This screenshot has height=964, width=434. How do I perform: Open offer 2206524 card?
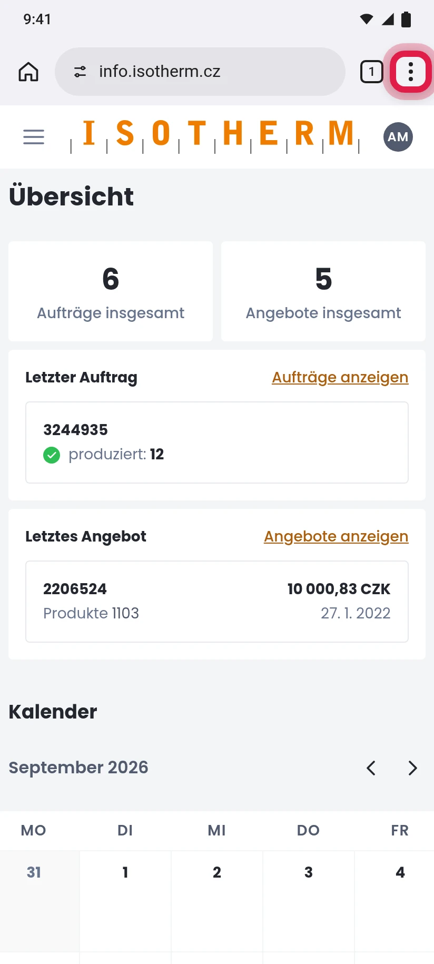(x=217, y=602)
